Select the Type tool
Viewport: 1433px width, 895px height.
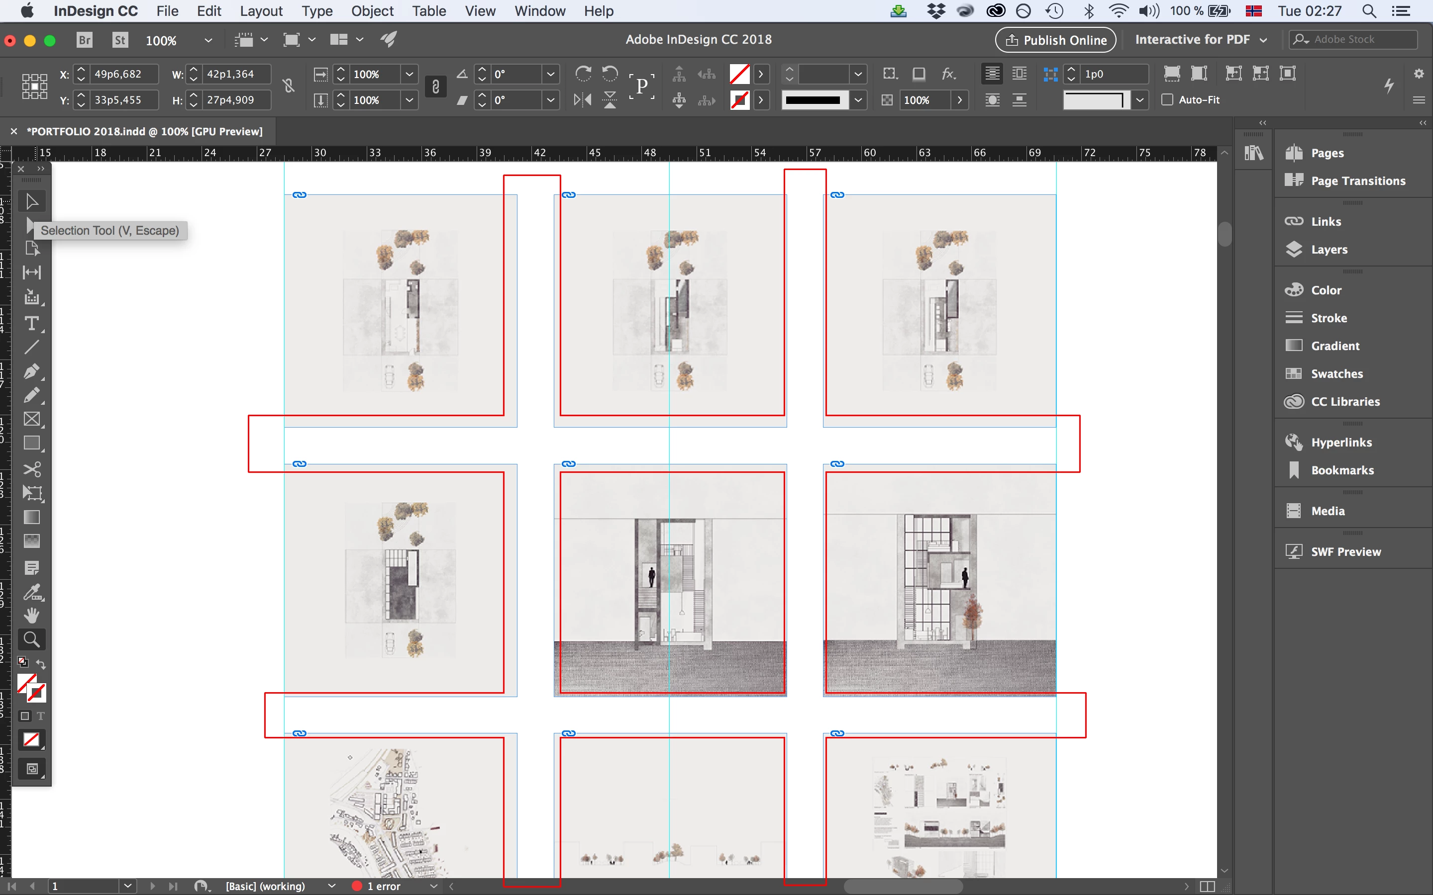coord(31,323)
